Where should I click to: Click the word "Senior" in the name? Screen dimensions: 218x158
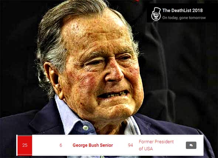point(106,145)
